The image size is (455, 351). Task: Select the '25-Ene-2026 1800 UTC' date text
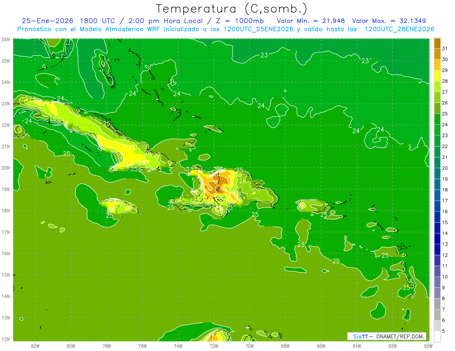(x=69, y=21)
